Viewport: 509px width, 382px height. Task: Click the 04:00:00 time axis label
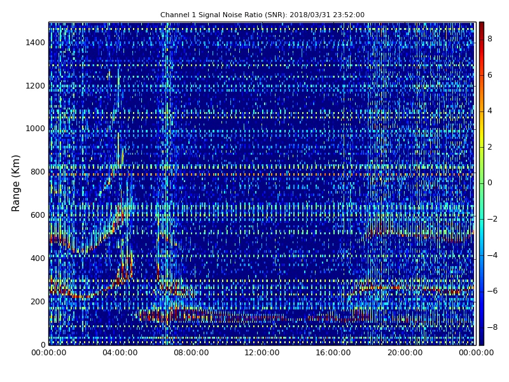click(x=120, y=353)
